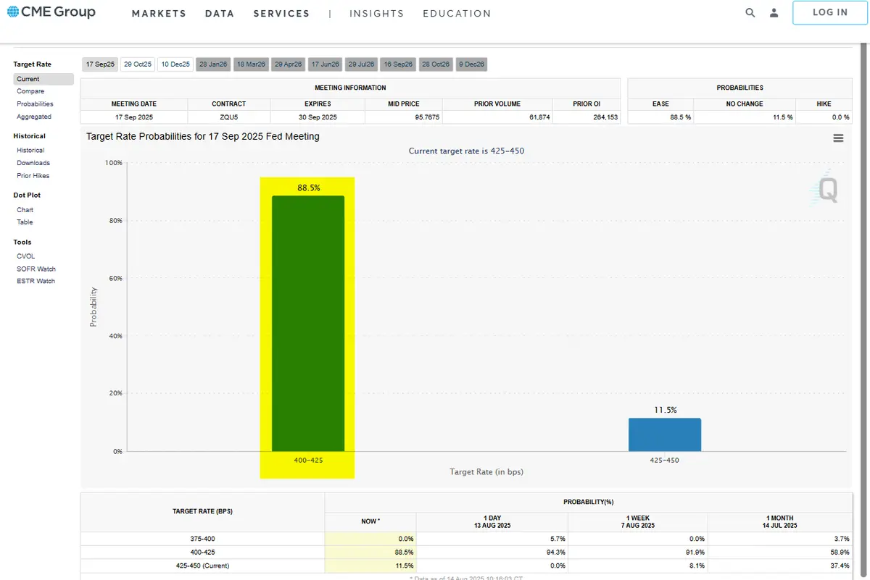Open Dot Plot Table link
870x580 pixels.
pyautogui.click(x=25, y=222)
